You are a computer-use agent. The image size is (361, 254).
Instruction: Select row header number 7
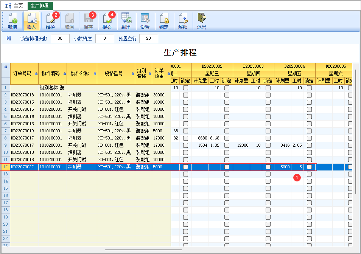[x=6, y=131]
